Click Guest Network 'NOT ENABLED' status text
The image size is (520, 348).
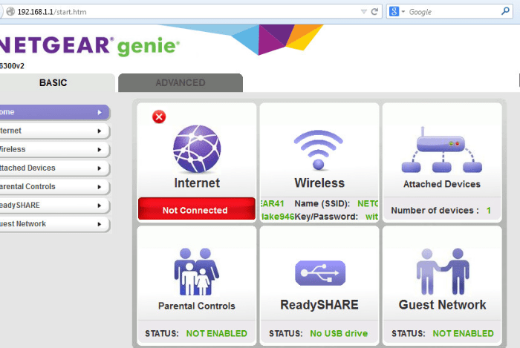tap(463, 333)
